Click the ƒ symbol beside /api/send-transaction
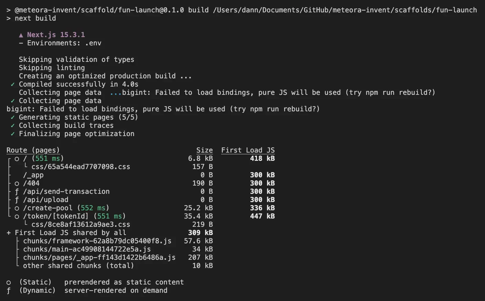485x301 pixels. point(17,191)
